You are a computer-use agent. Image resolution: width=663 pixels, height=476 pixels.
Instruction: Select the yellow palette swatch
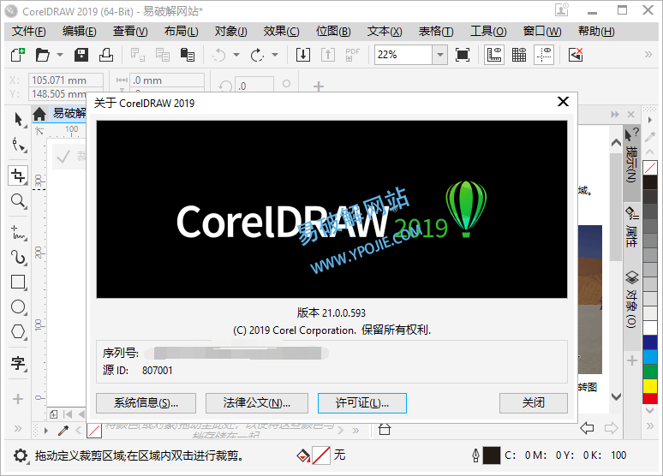649,386
